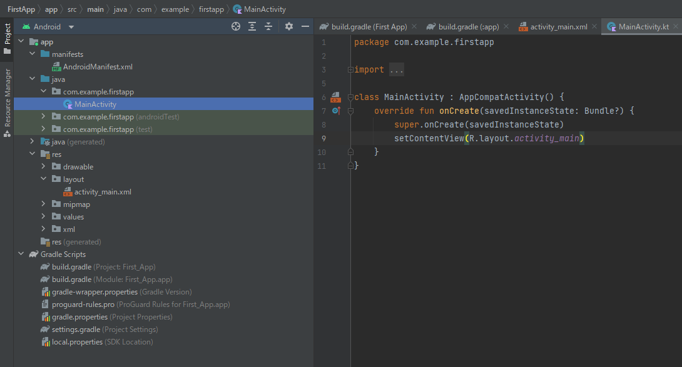This screenshot has width=682, height=367.
Task: Fold the MainActivity class code block
Action: click(x=350, y=97)
